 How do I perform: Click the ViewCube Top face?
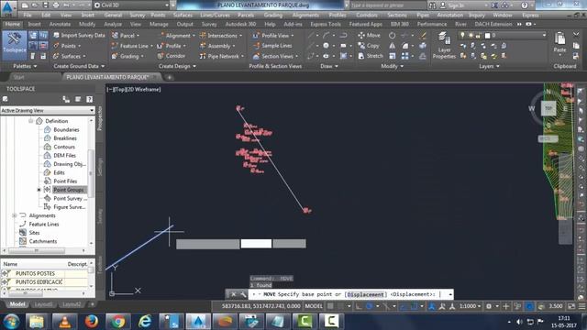(548, 108)
